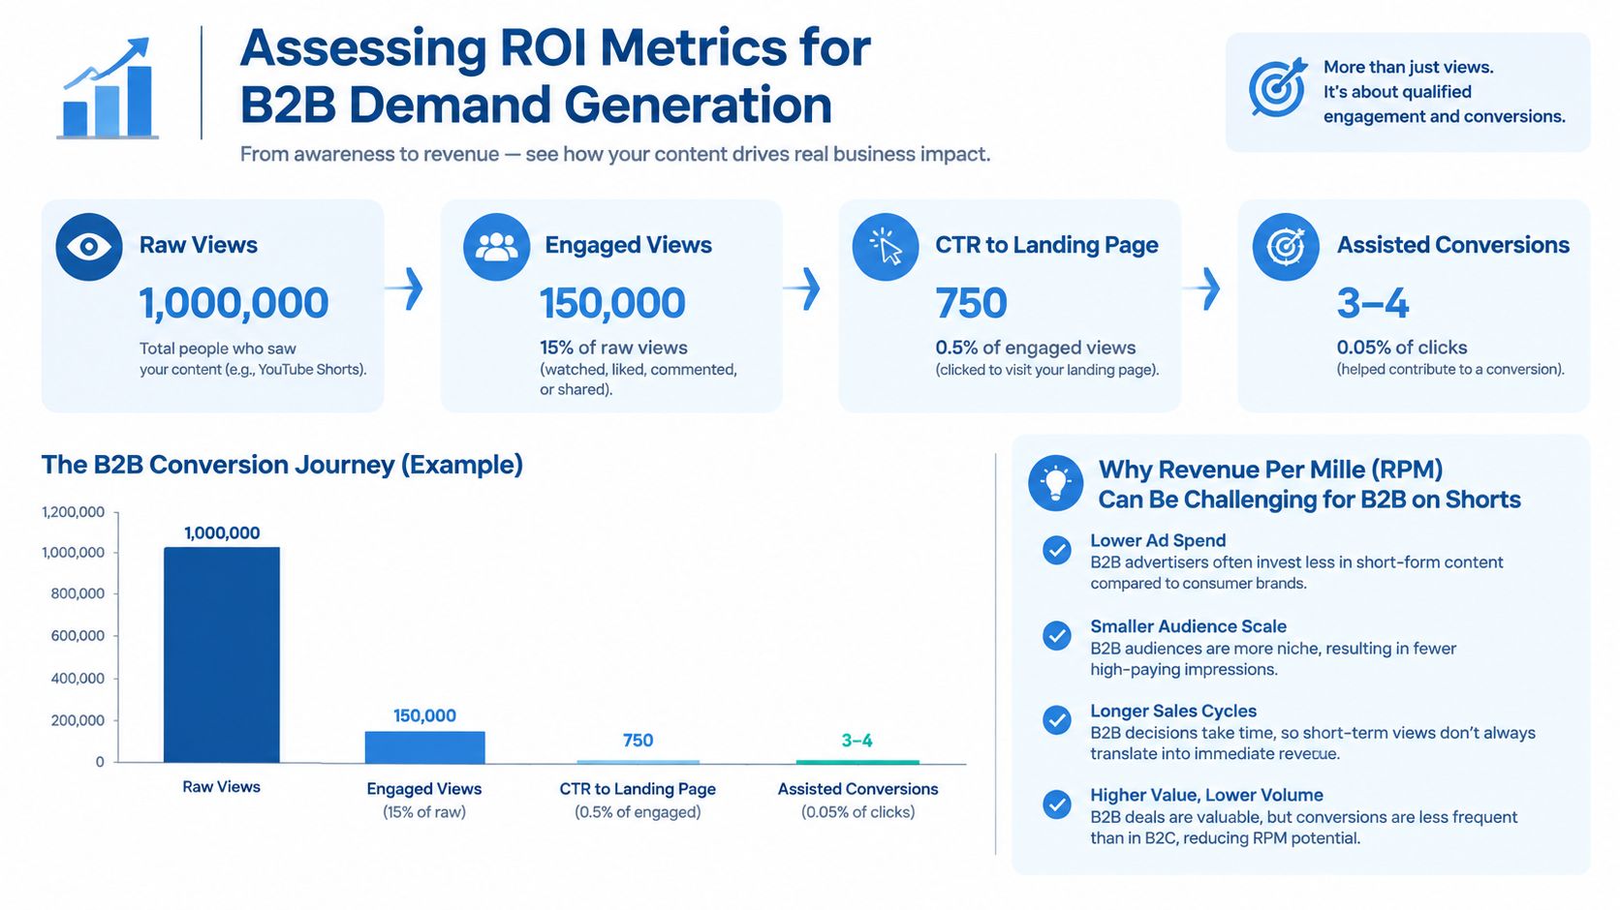The image size is (1620, 910).
Task: Click the 'Raw Views' card title
Action: tap(199, 245)
